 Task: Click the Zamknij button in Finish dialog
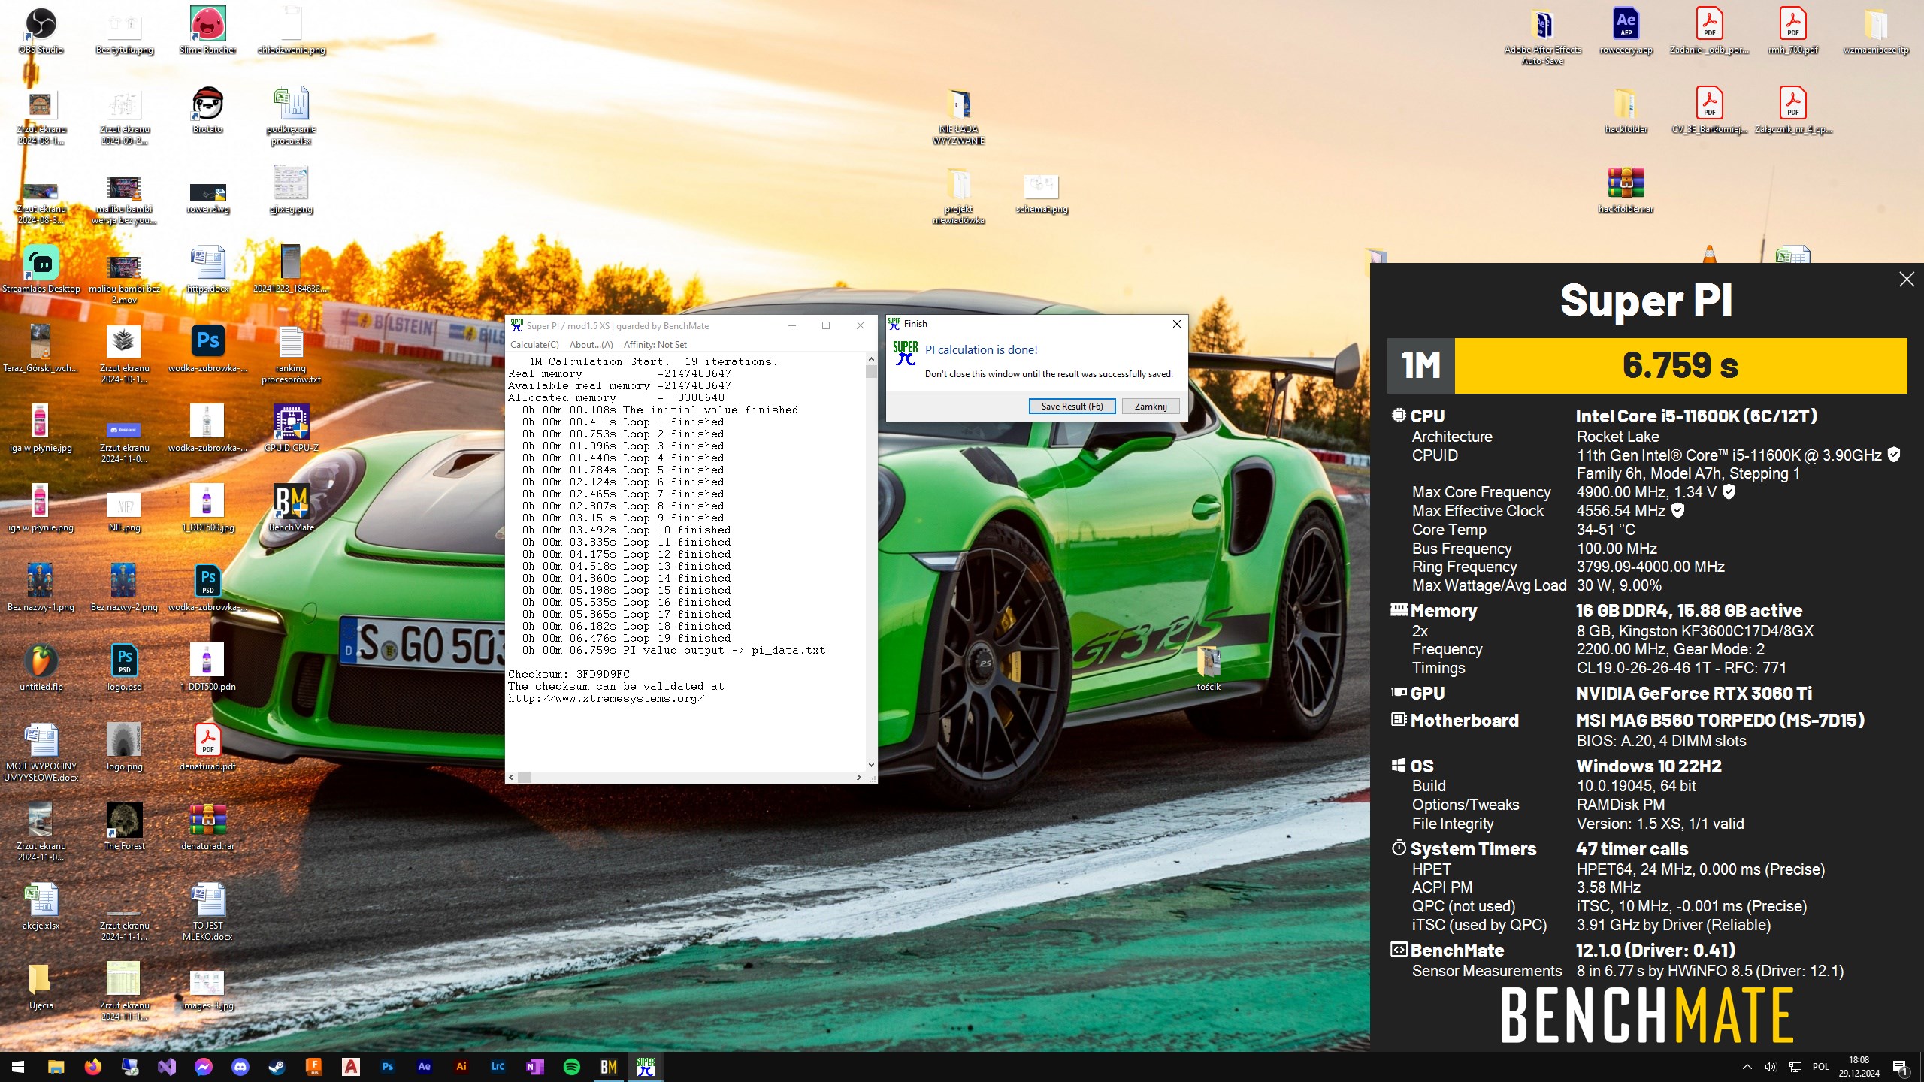coord(1151,407)
